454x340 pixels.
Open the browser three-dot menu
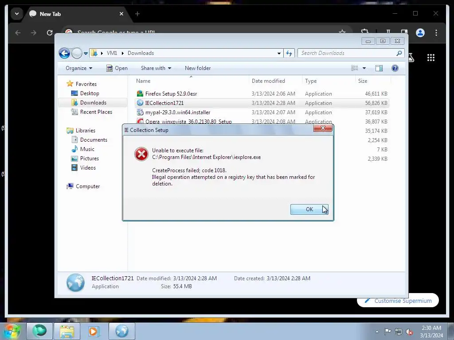pos(436,33)
